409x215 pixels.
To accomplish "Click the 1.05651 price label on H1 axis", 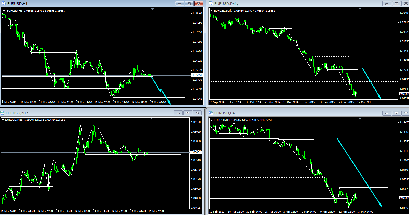I will 197,75.
